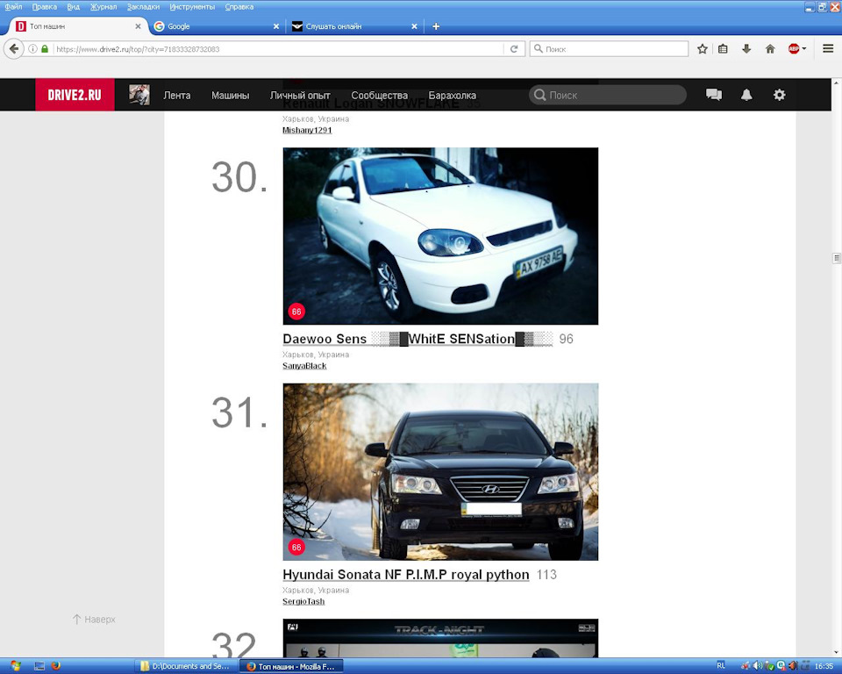Image resolution: width=842 pixels, height=674 pixels.
Task: Click the browser back arrow button
Action: (x=13, y=49)
